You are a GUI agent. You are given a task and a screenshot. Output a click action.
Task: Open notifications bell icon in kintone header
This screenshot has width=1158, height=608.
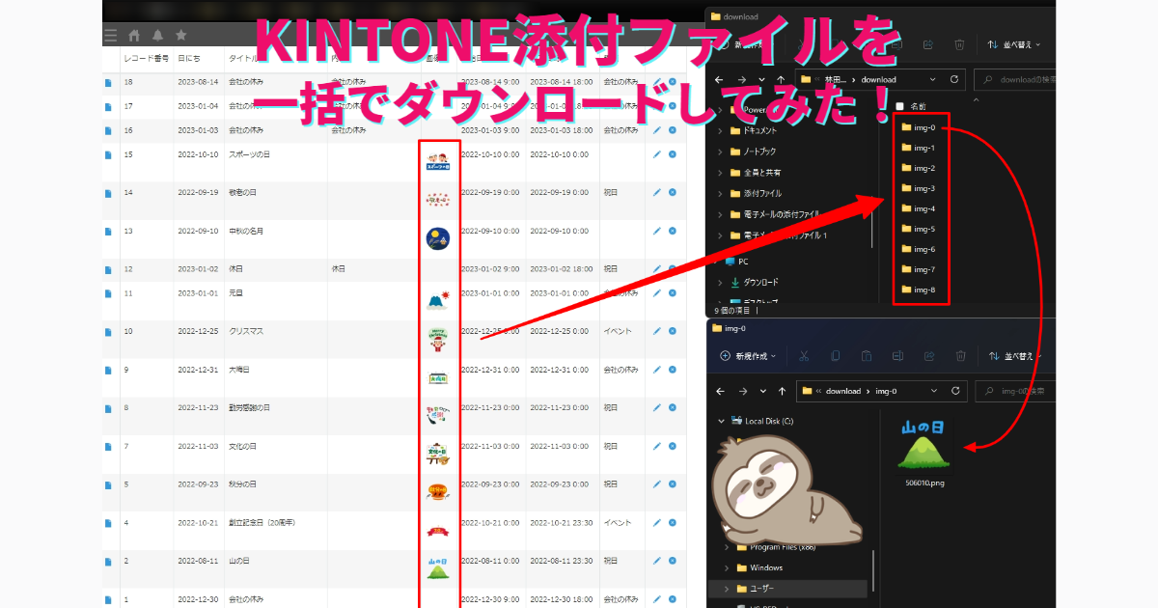(x=157, y=35)
